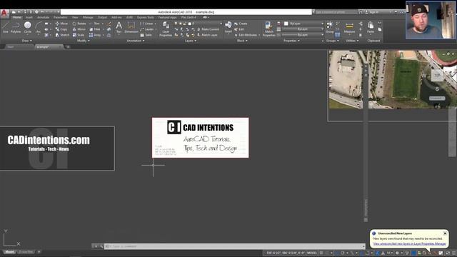Select the Text annotation tool

[x=119, y=28]
